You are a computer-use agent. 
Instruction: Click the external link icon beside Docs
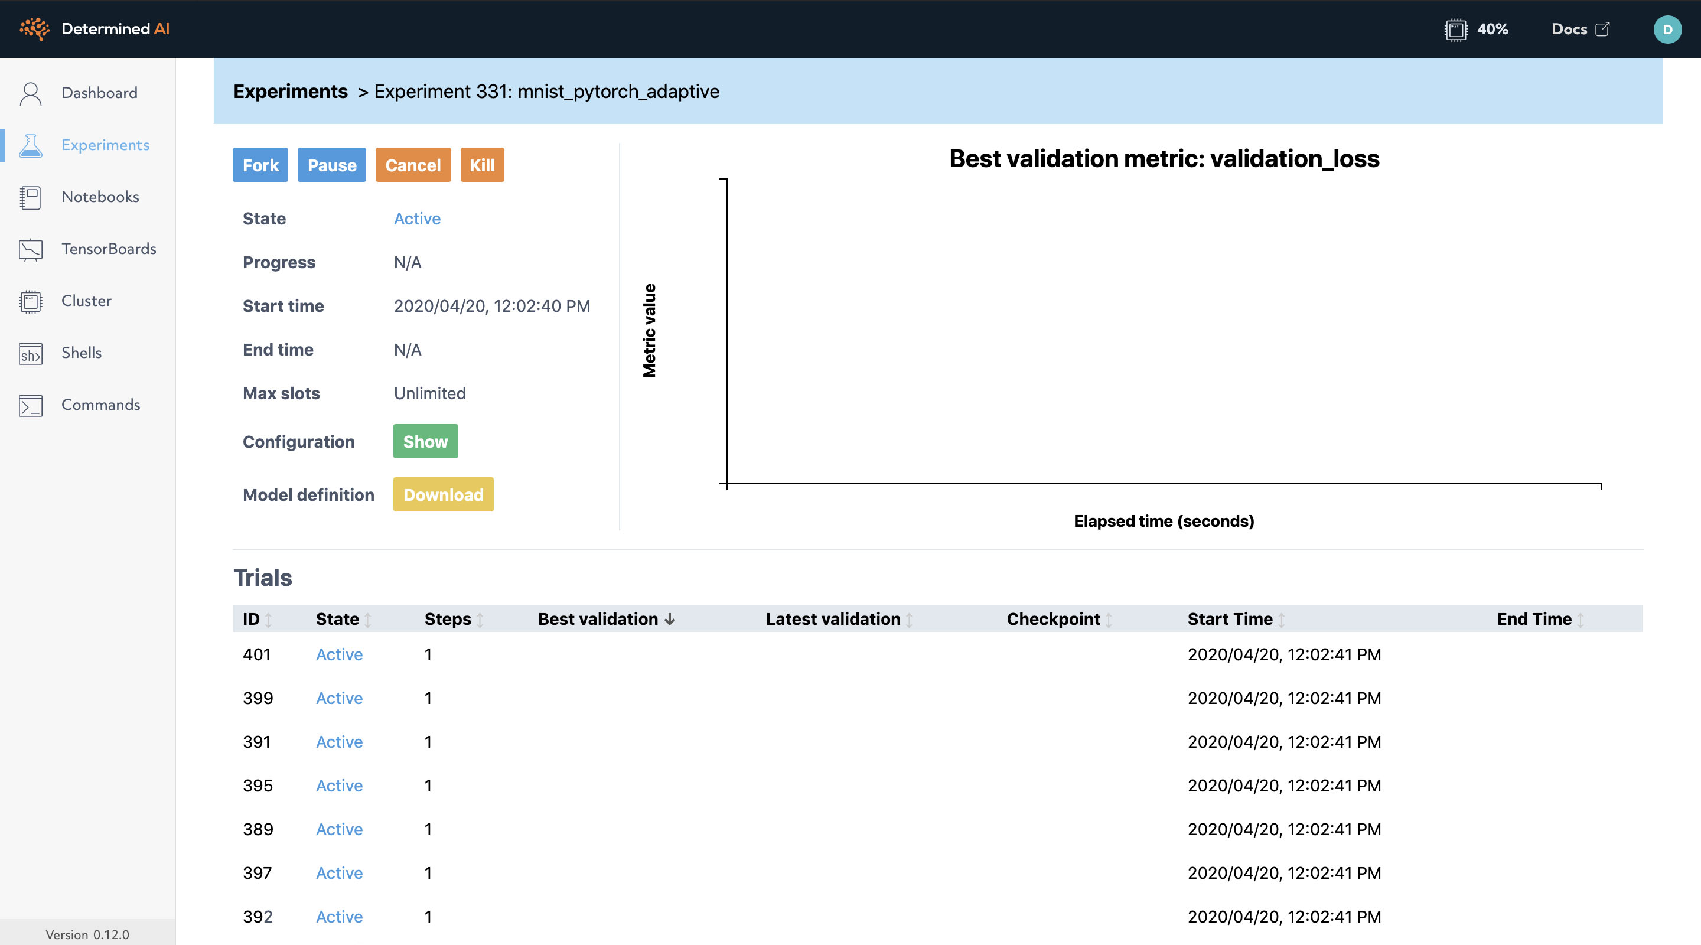coord(1602,29)
